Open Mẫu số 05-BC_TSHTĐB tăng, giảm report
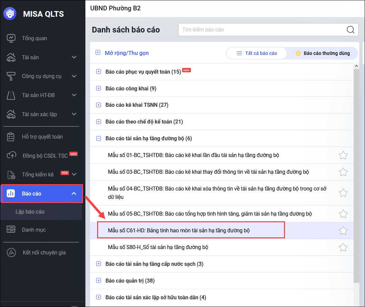Screen dimensions: 365x307 click(x=210, y=214)
